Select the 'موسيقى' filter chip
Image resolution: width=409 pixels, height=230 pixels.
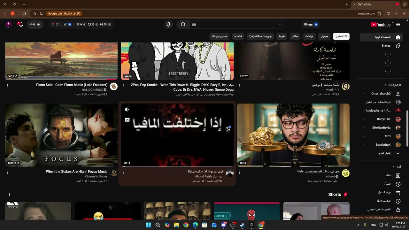324,36
